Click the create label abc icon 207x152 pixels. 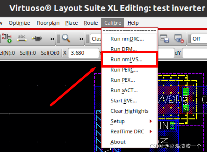point(22,38)
